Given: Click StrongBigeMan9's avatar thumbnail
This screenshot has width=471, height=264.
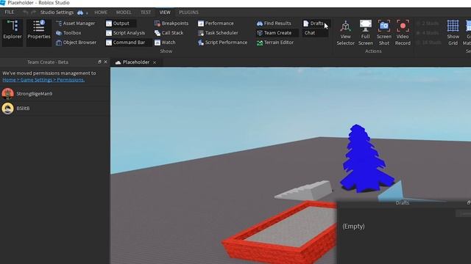Looking at the screenshot, I should click(8, 94).
